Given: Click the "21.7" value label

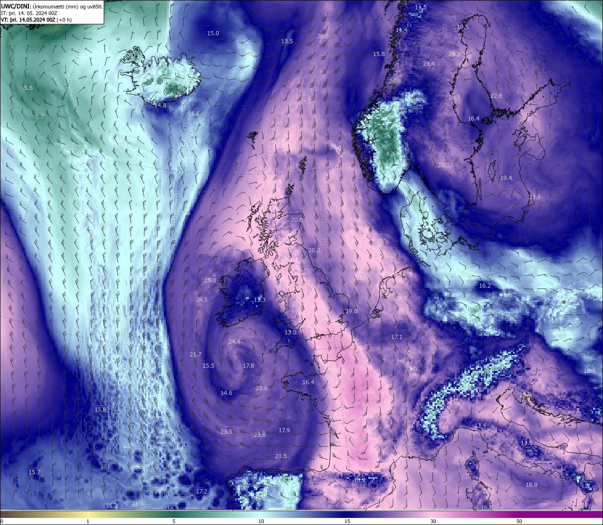Looking at the screenshot, I should pos(196,355).
